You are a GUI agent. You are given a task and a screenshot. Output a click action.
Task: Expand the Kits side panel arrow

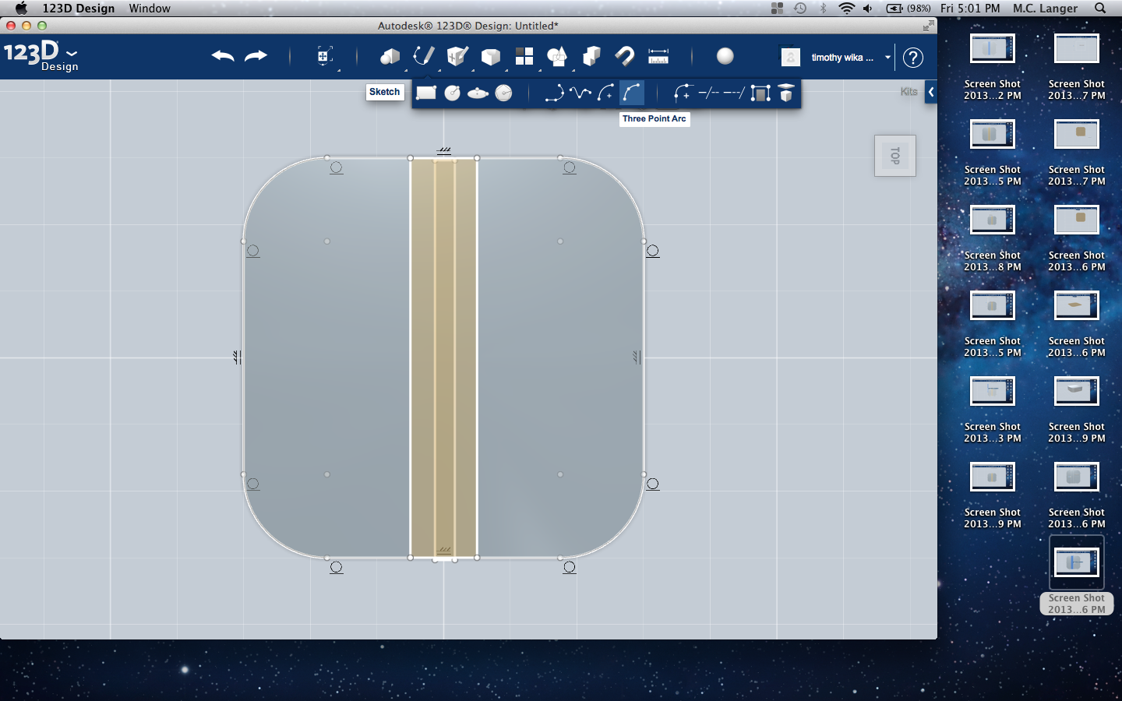931,92
